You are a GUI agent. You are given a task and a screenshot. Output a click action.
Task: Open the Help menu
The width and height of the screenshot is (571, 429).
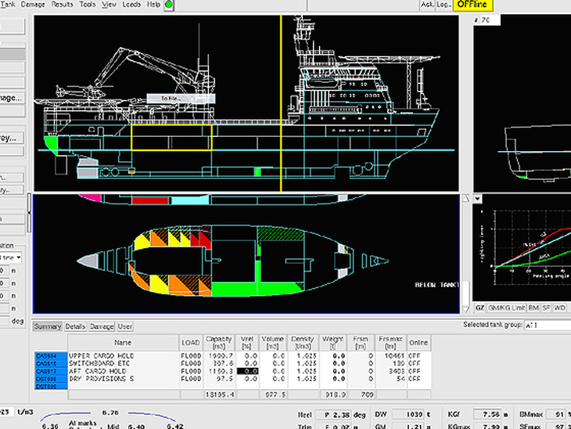click(153, 5)
